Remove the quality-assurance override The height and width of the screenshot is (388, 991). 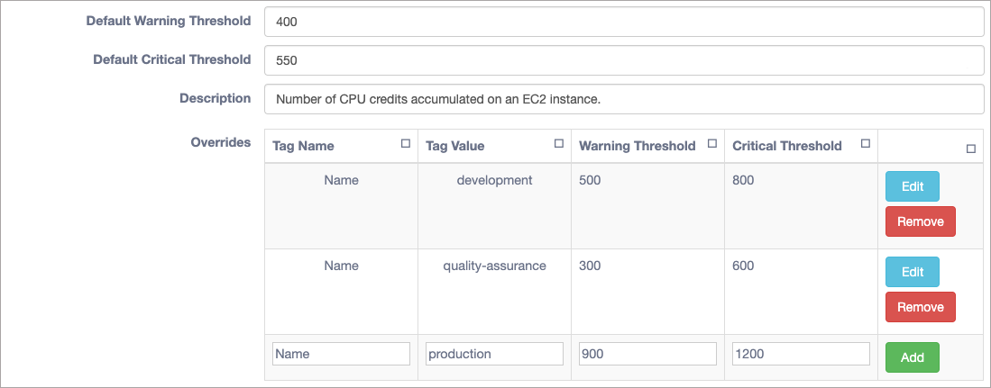(920, 307)
